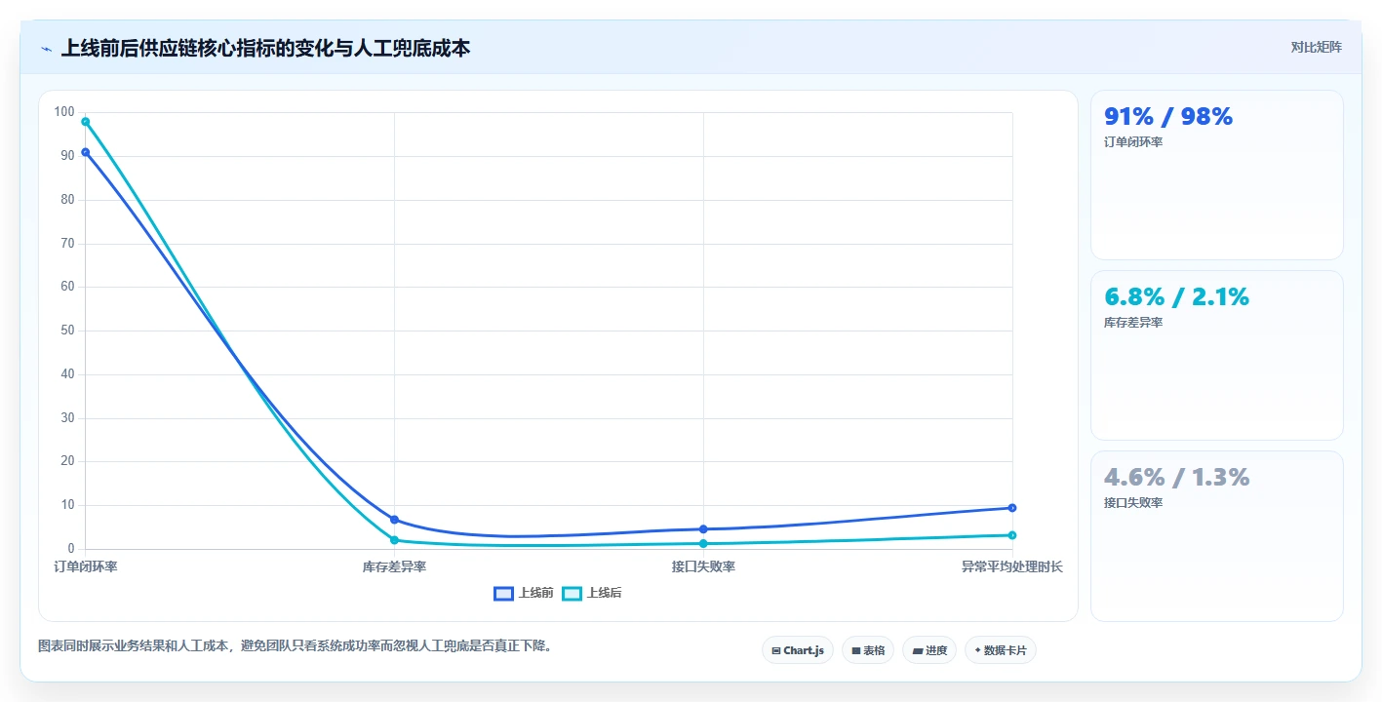
Task: Click the y-axis value 100
Action: pos(64,112)
